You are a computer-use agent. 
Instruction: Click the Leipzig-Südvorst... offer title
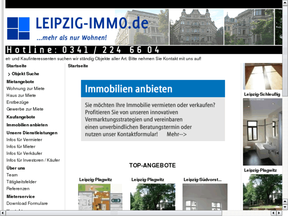(202, 180)
